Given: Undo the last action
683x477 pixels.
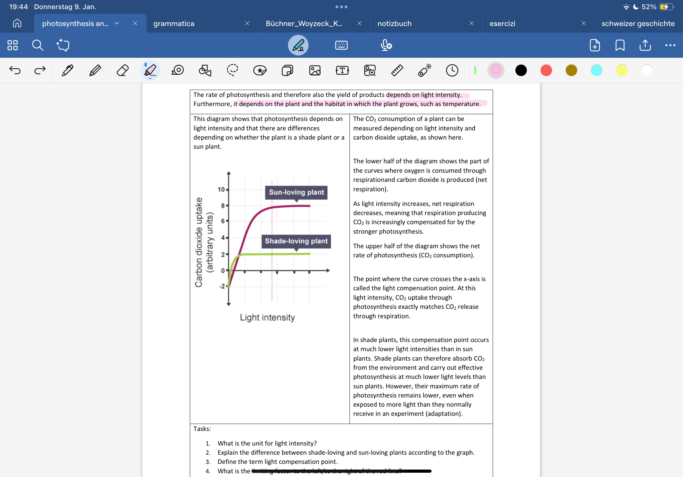Looking at the screenshot, I should pyautogui.click(x=15, y=70).
